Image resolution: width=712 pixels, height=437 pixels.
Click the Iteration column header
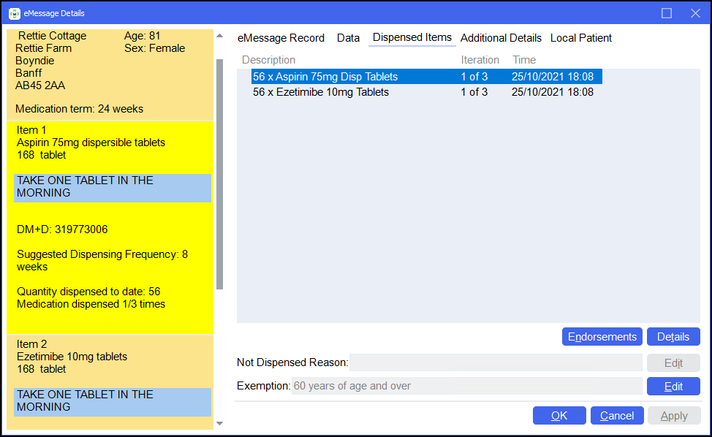pos(480,60)
